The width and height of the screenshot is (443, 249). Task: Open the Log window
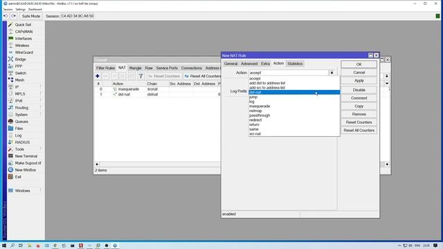point(18,136)
